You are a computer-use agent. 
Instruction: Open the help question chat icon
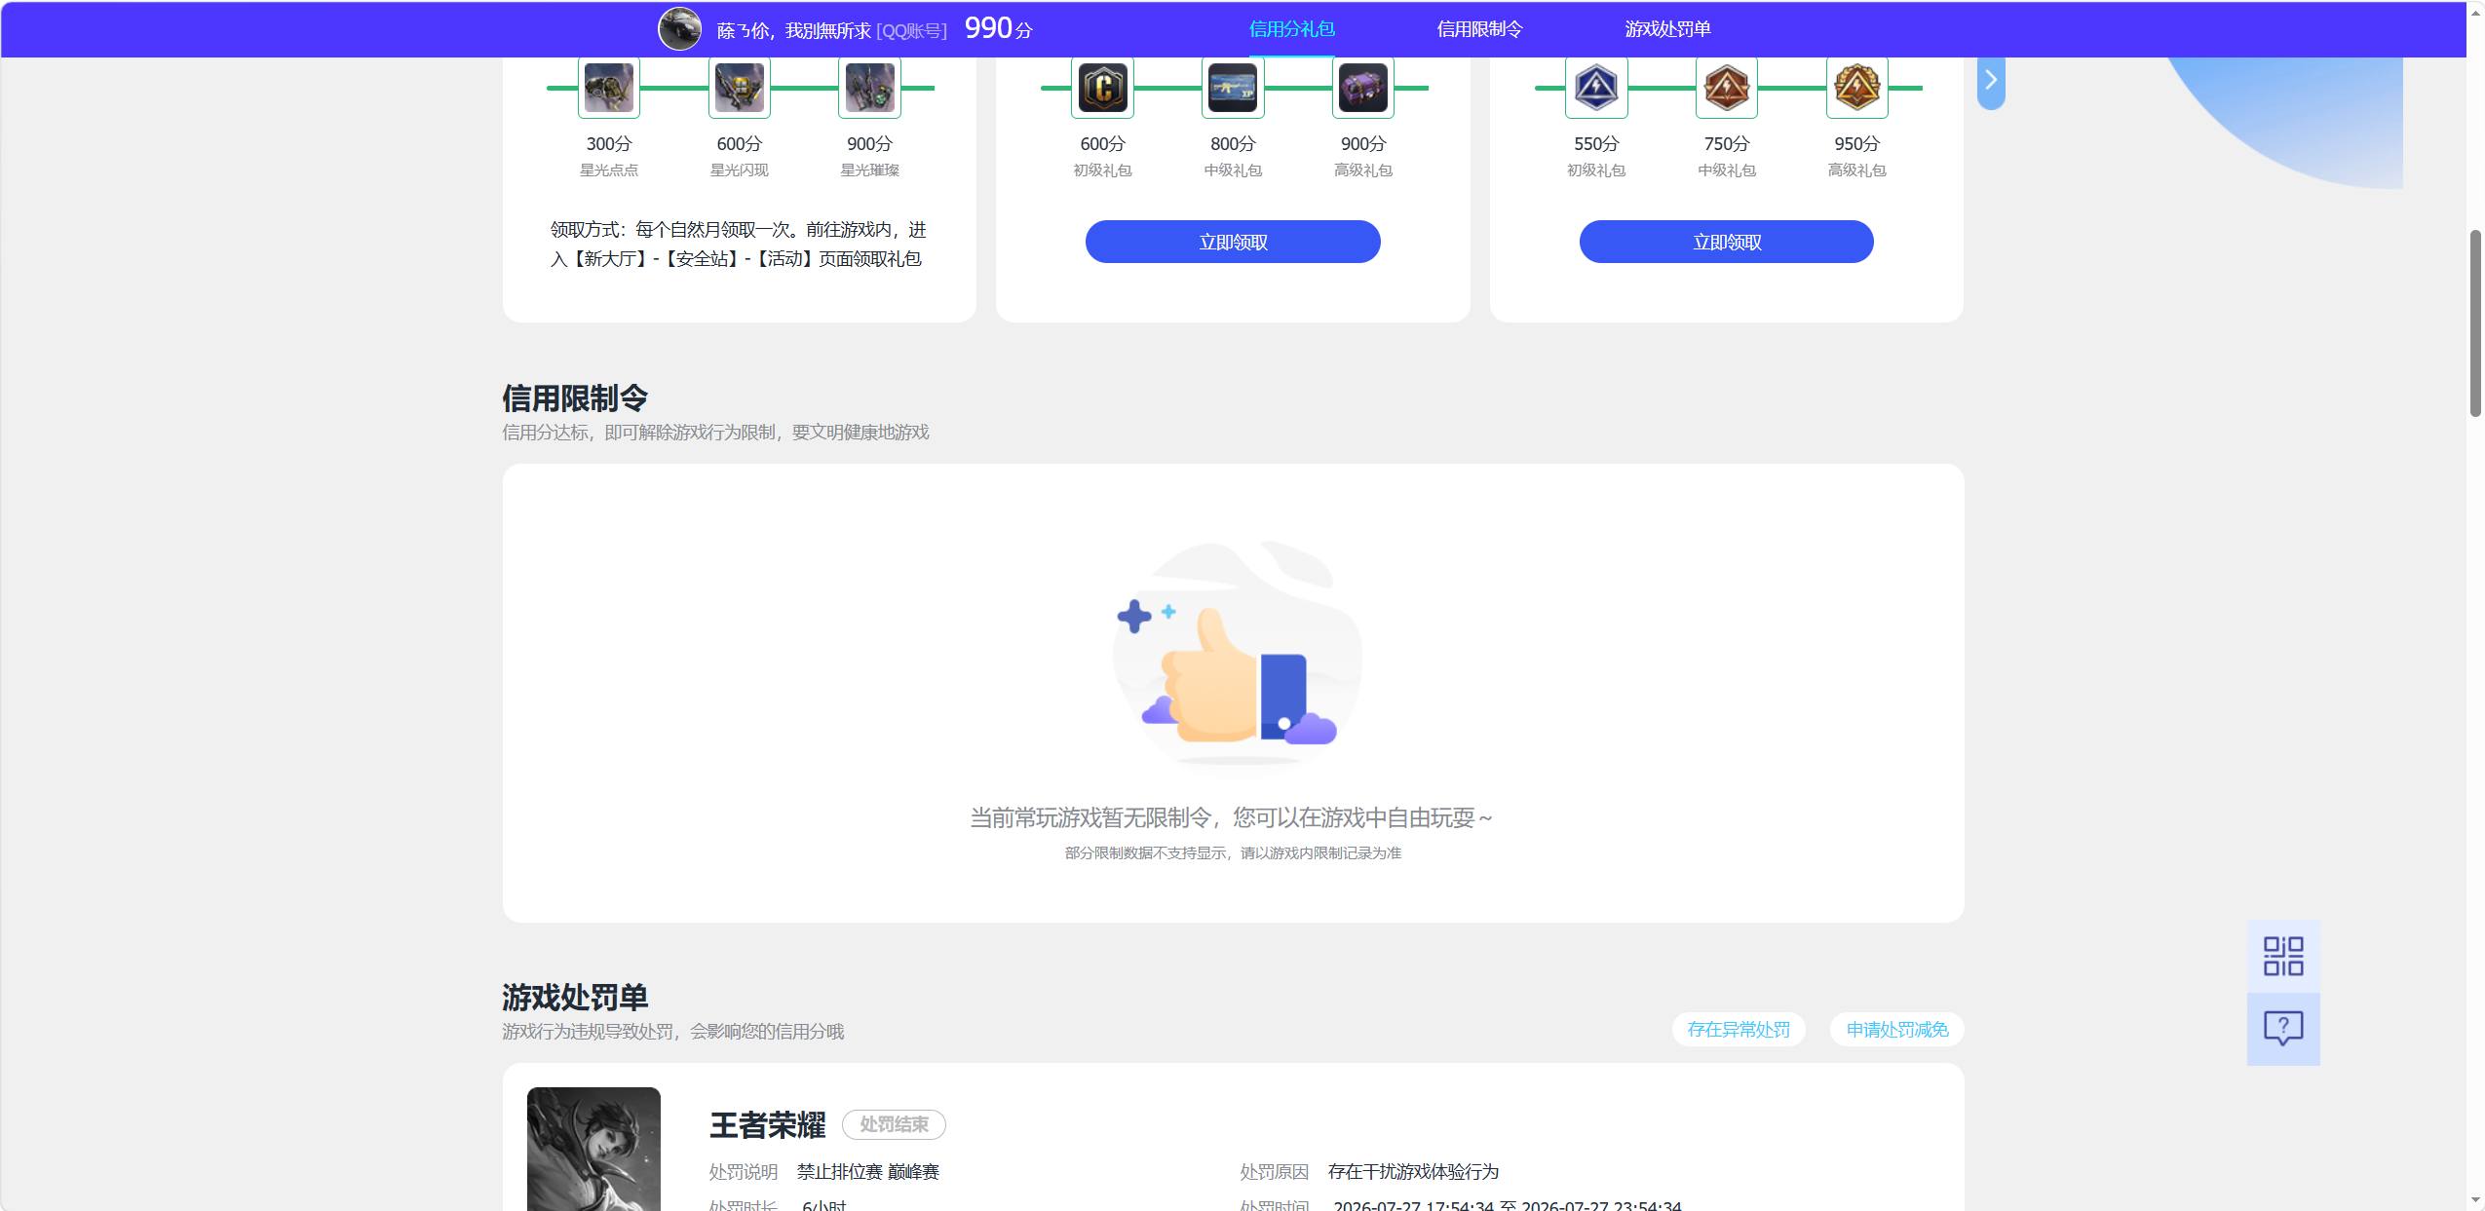(x=2283, y=1029)
